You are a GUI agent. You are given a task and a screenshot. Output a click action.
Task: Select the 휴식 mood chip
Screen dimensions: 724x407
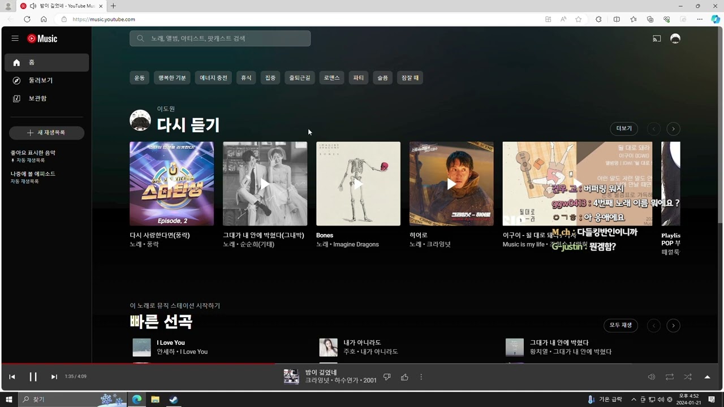246,78
